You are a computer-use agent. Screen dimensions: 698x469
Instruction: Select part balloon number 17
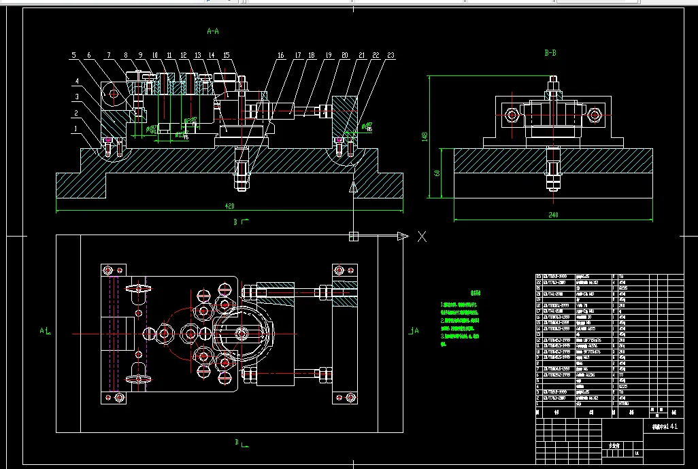pos(298,55)
